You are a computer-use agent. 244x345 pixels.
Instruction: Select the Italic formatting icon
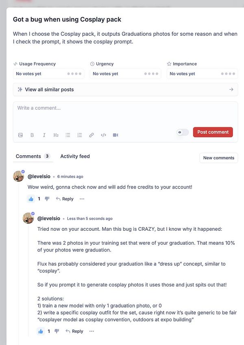click(44, 135)
